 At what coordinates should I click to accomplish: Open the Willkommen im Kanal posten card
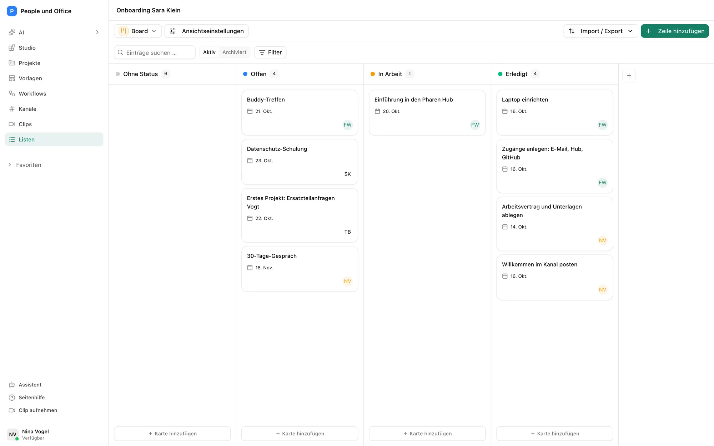click(555, 278)
